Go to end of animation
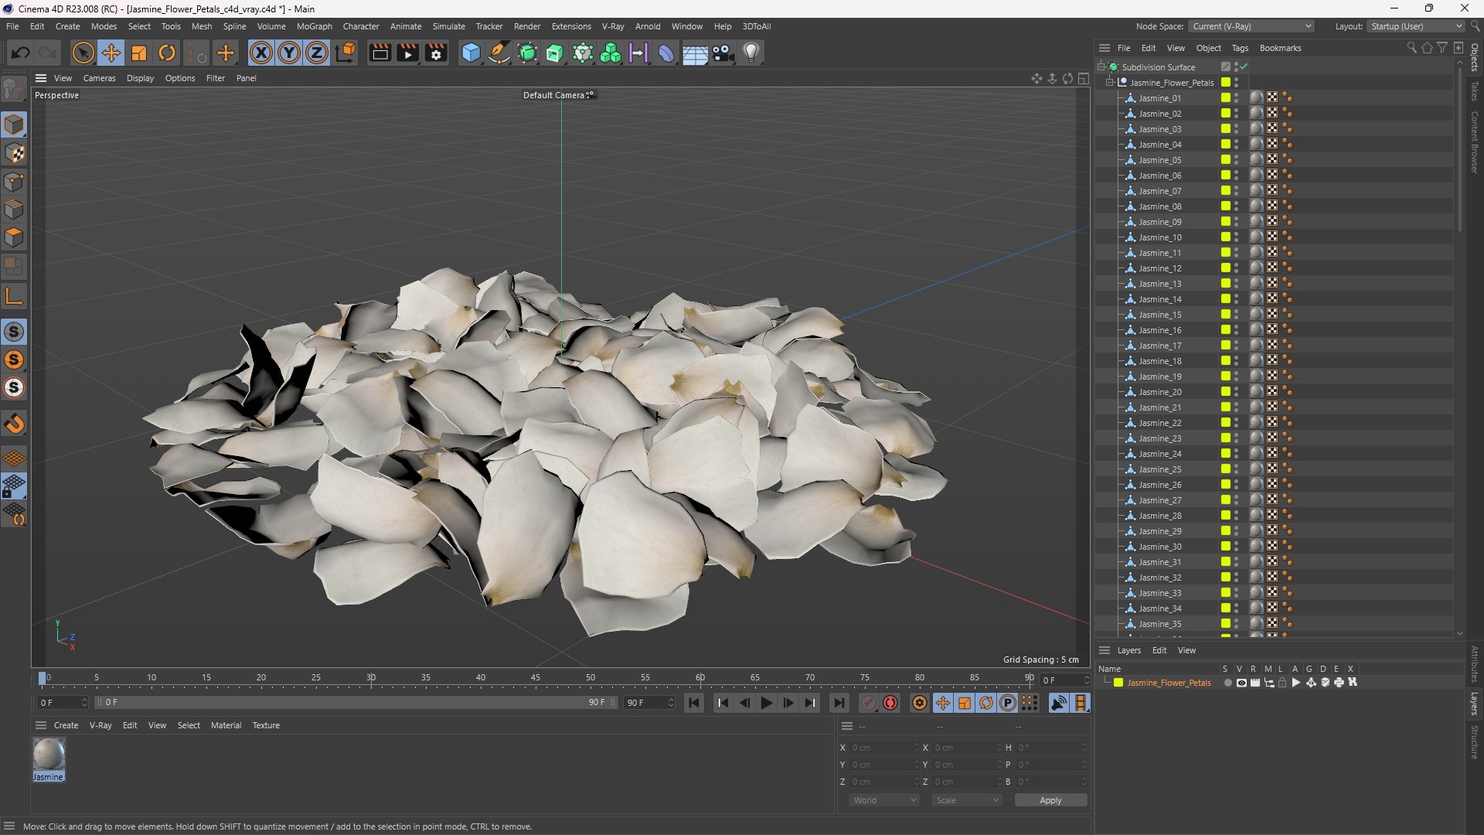The width and height of the screenshot is (1484, 835). click(x=839, y=703)
